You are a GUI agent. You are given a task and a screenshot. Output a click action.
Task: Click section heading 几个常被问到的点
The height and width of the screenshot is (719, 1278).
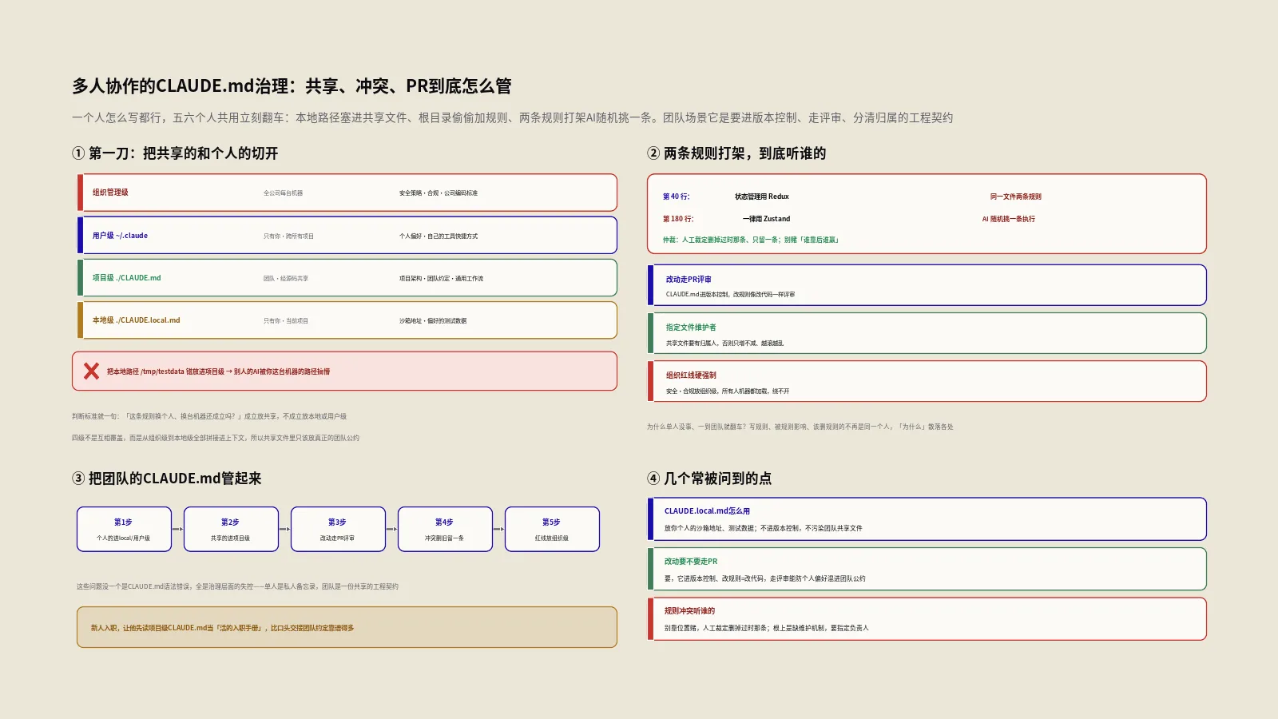pyautogui.click(x=709, y=479)
